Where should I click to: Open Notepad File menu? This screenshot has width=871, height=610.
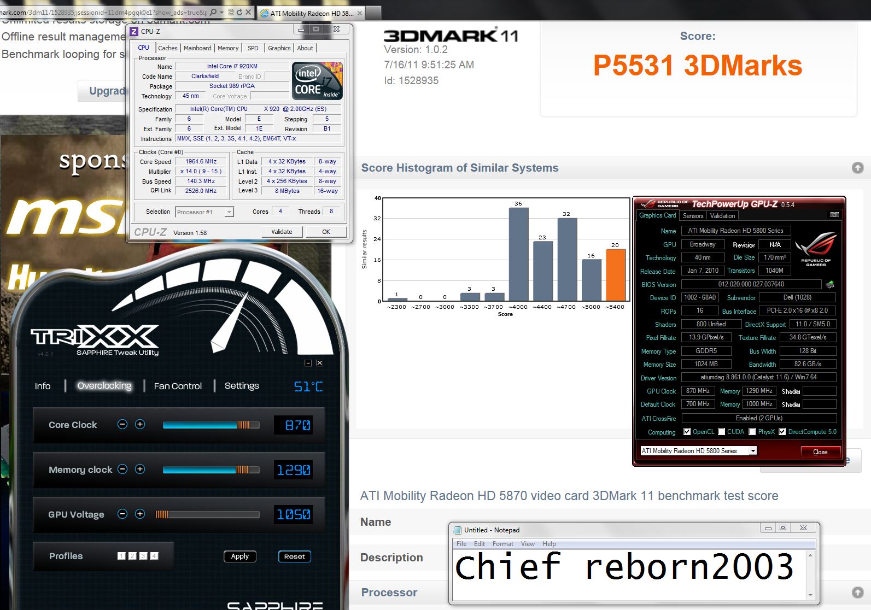point(461,544)
